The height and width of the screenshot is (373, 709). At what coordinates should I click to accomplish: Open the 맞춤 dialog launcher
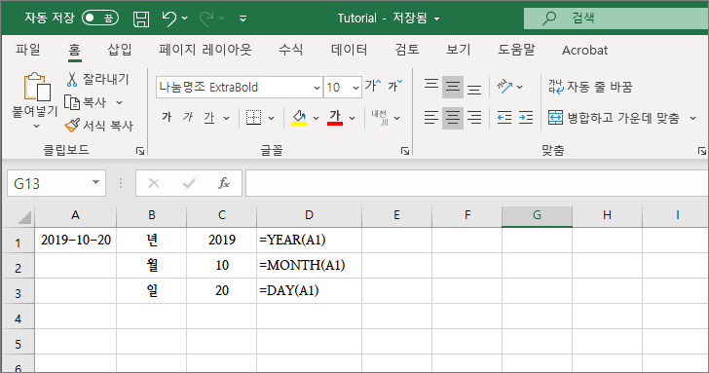[x=702, y=151]
